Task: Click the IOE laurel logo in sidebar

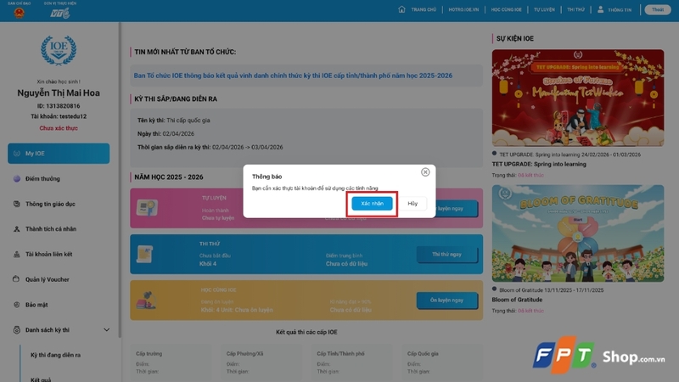Action: [59, 50]
